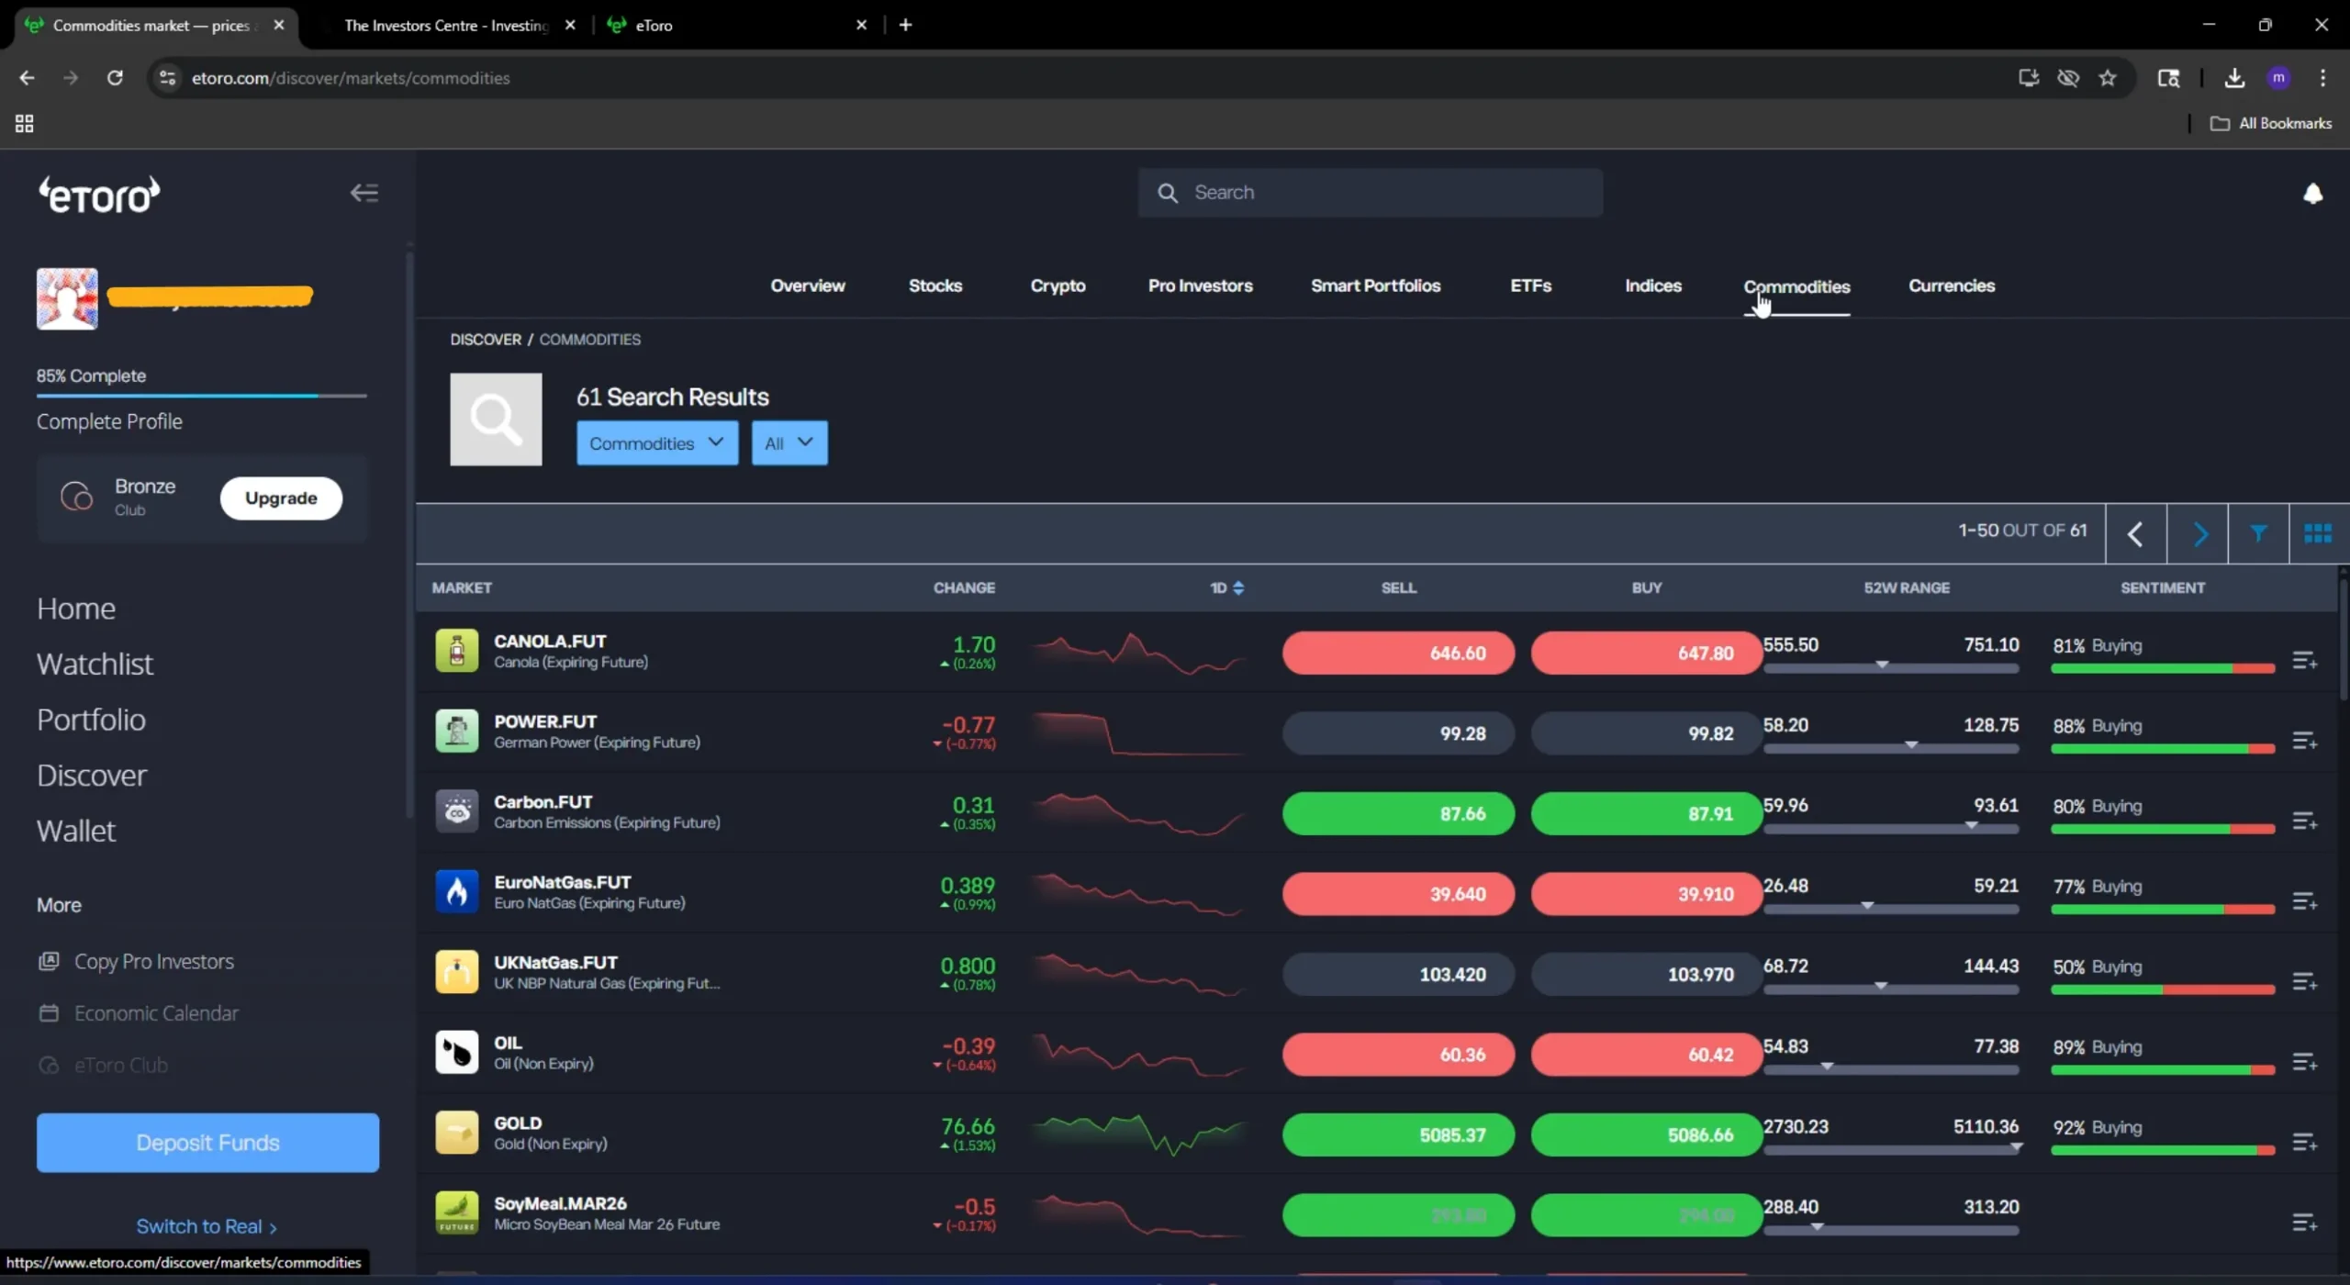The height and width of the screenshot is (1285, 2350).
Task: Buy OIL at 60.42
Action: [1647, 1055]
